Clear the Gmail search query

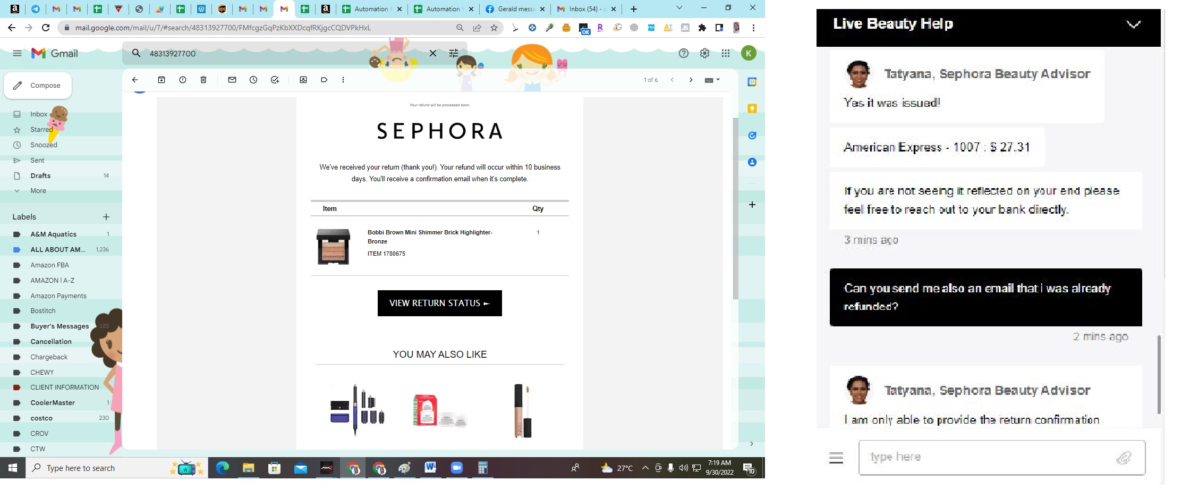point(433,53)
